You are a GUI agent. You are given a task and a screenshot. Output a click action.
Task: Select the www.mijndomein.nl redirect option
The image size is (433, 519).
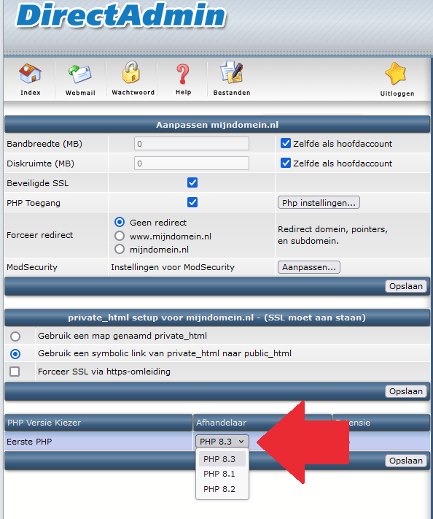point(120,236)
